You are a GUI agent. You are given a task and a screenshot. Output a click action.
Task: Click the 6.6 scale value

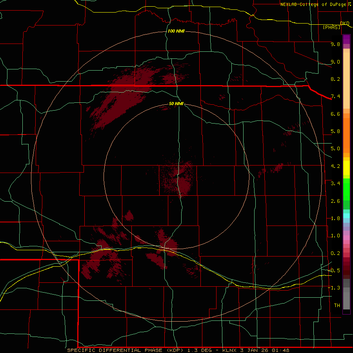pos(335,114)
